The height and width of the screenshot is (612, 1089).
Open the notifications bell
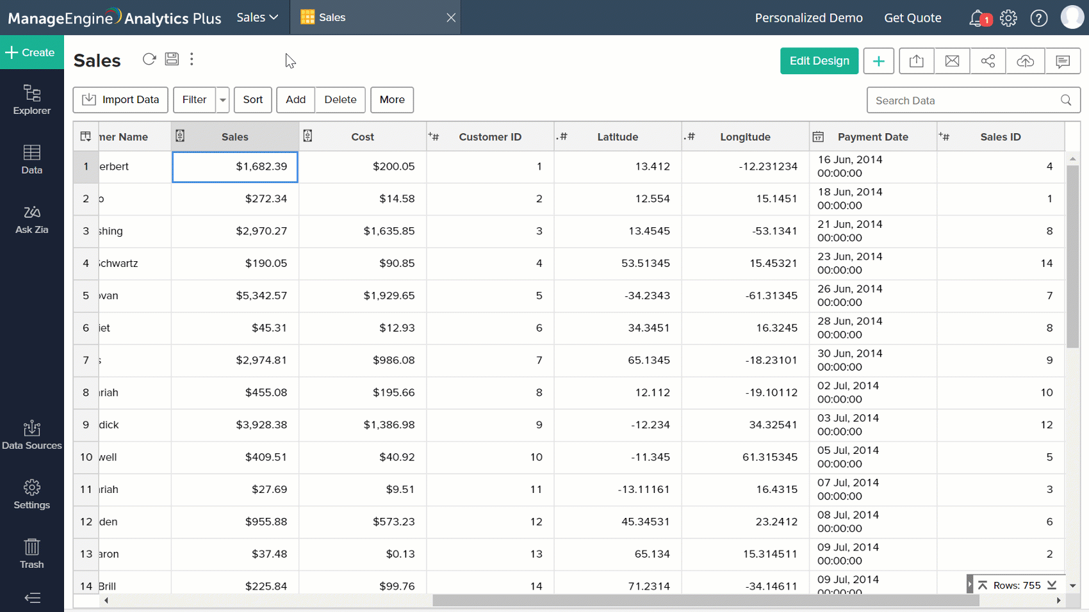pos(976,19)
